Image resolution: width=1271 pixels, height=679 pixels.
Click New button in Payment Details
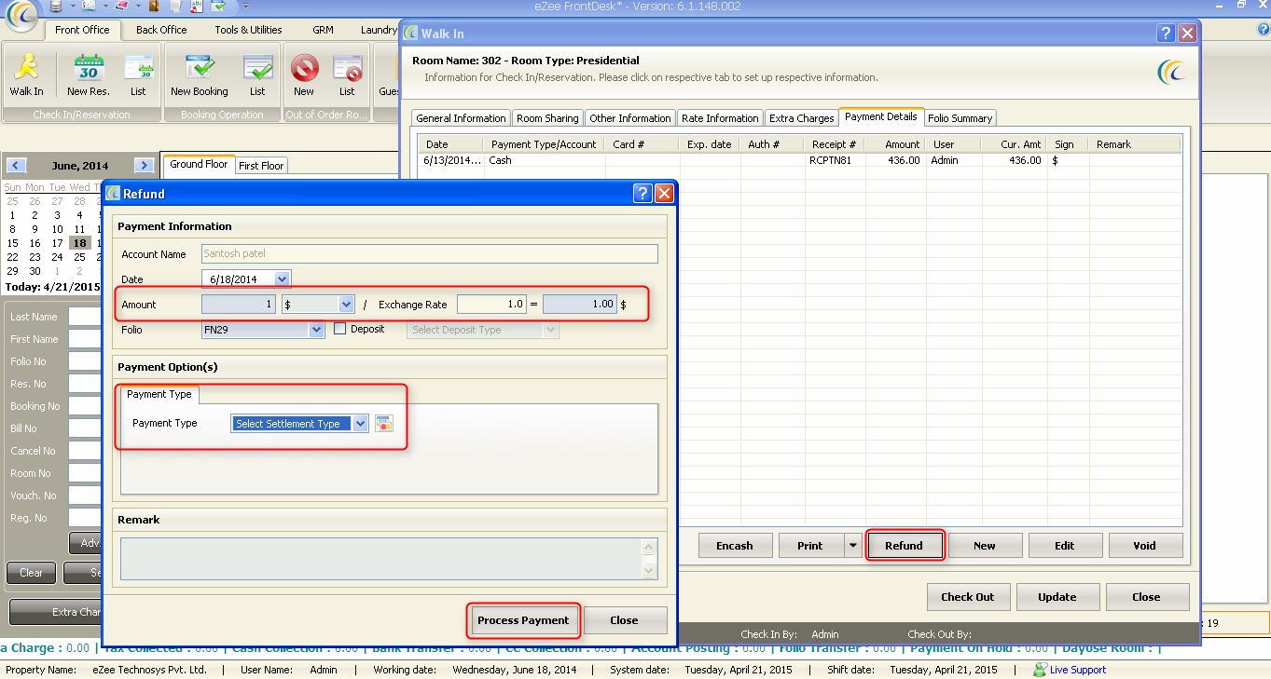(984, 546)
